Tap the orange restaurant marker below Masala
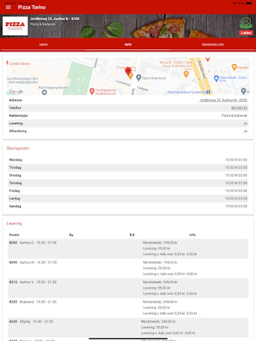Image resolution: width=256 pixels, height=341 pixels. click(x=186, y=74)
